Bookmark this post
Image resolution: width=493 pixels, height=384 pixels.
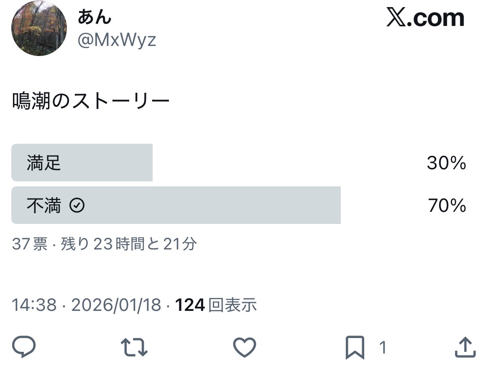(x=355, y=348)
